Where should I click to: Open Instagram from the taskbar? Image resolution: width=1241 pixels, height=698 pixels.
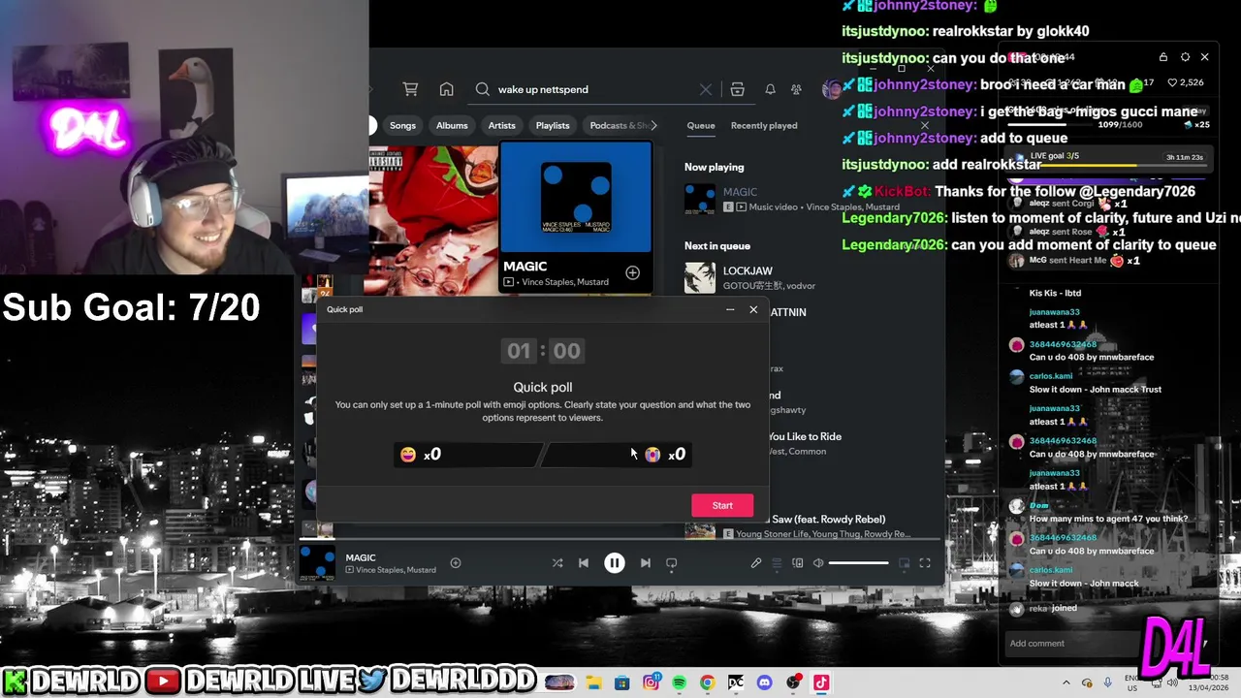[651, 682]
